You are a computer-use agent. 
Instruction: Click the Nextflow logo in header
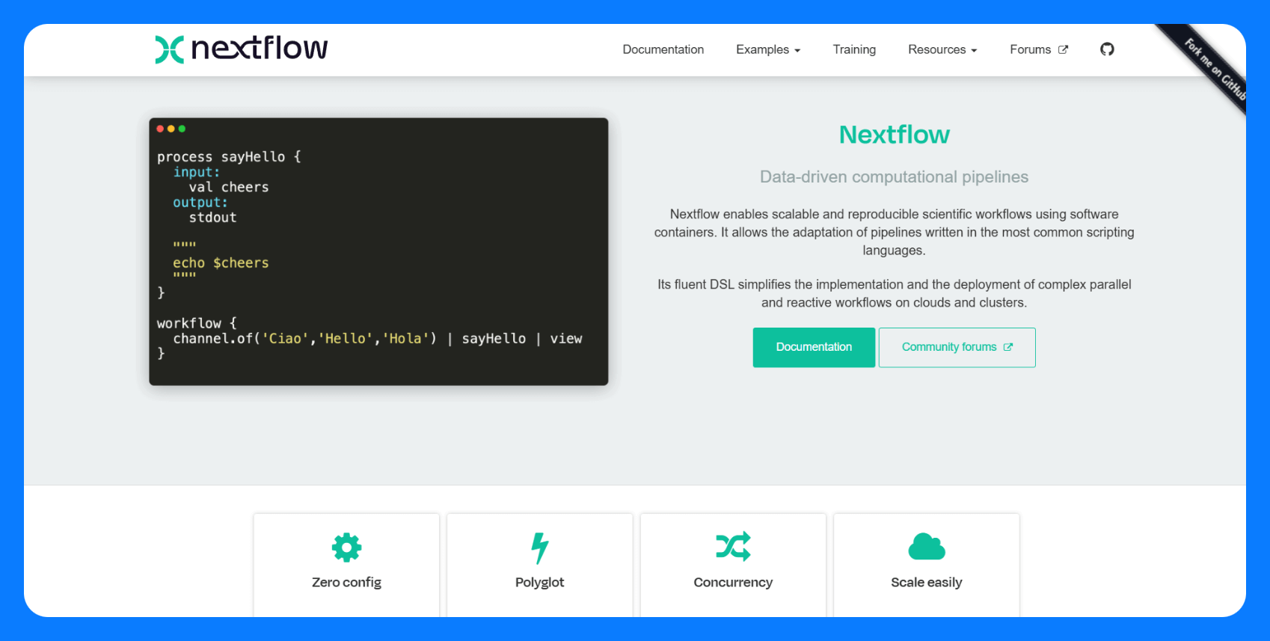click(x=241, y=49)
